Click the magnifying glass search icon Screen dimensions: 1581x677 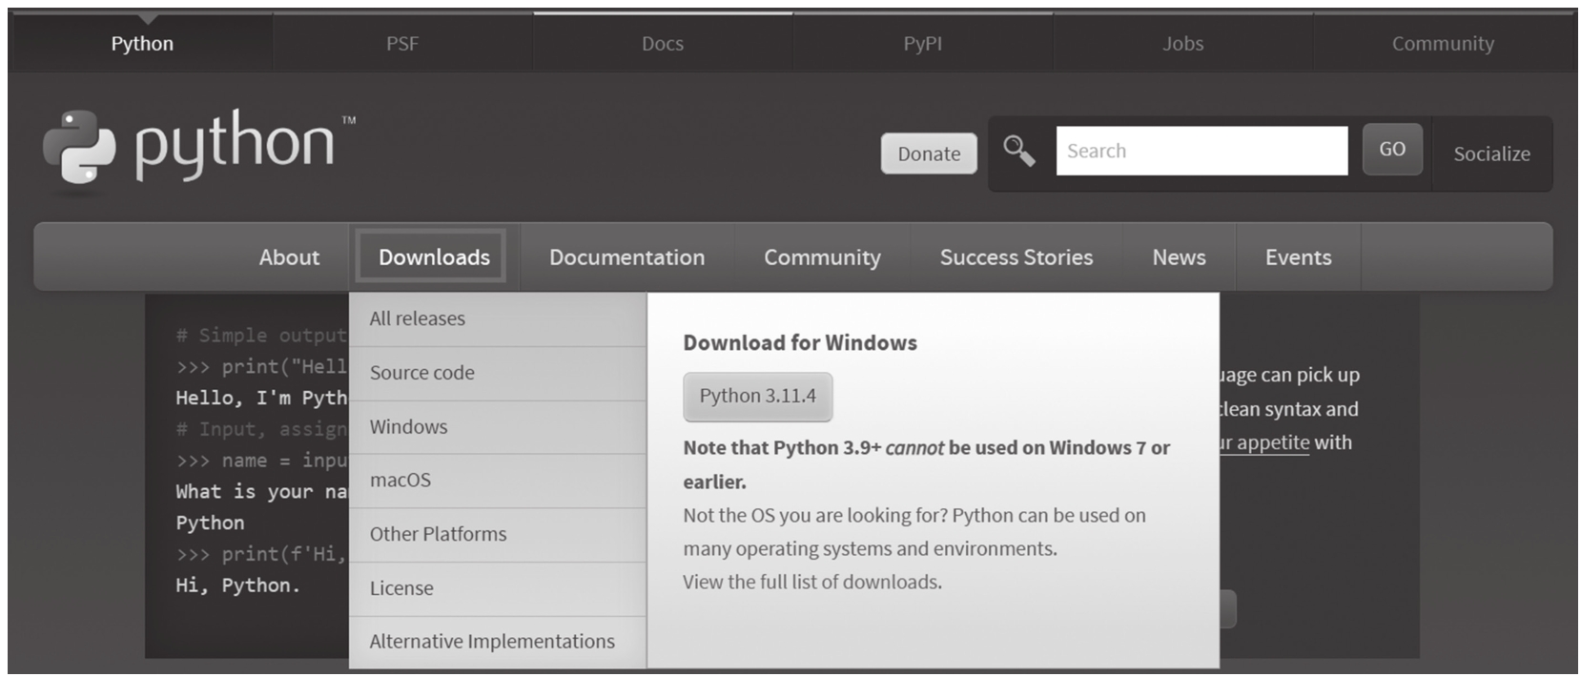coord(1018,152)
